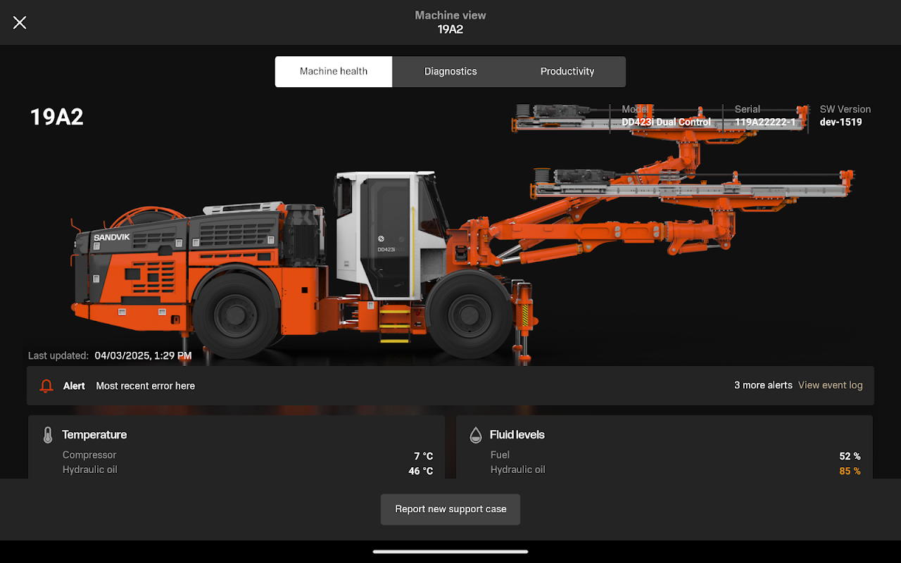
Task: Click the Temperature section heading
Action: point(94,435)
